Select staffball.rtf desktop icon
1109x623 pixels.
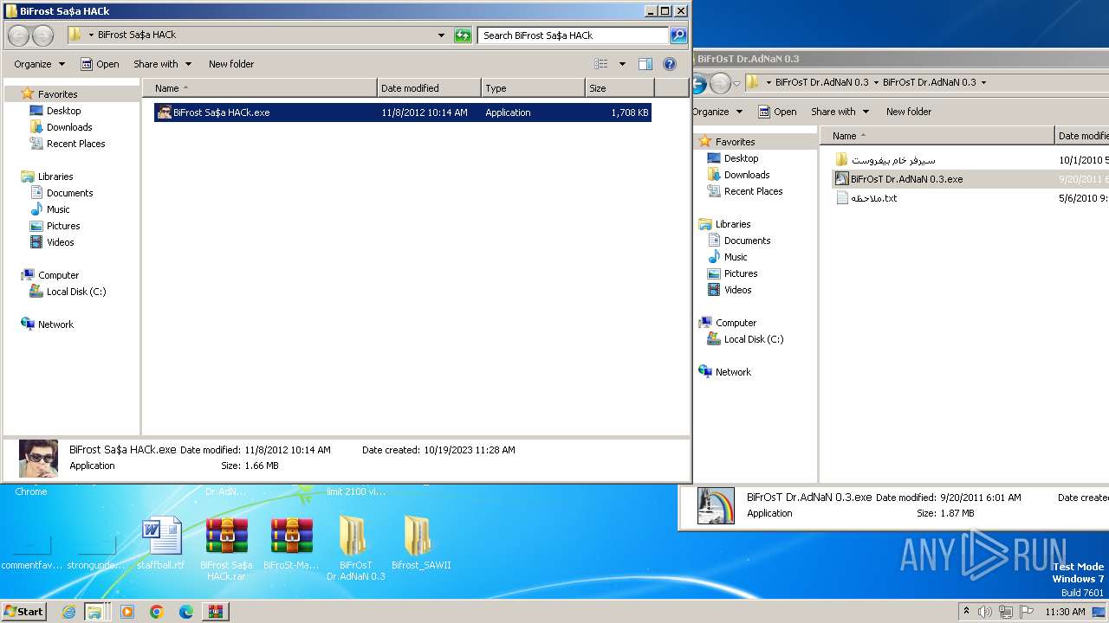[161, 544]
